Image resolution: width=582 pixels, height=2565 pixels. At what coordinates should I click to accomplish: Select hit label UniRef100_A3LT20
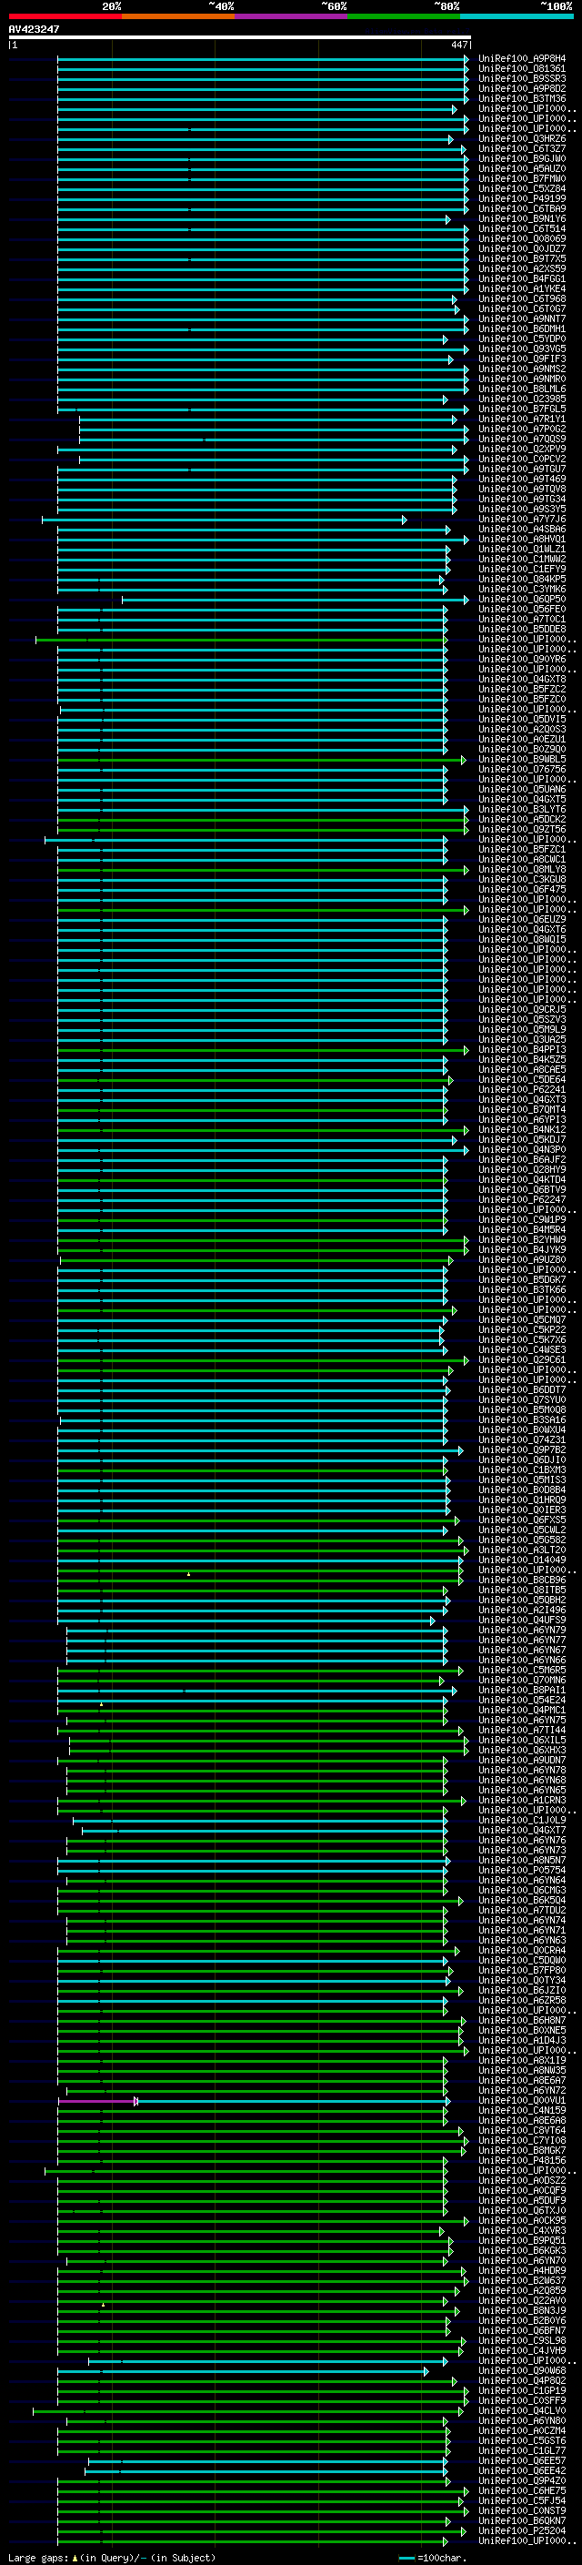522,1550
